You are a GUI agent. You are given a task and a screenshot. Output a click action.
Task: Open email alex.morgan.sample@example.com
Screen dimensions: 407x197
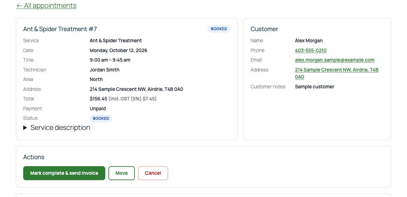(335, 60)
